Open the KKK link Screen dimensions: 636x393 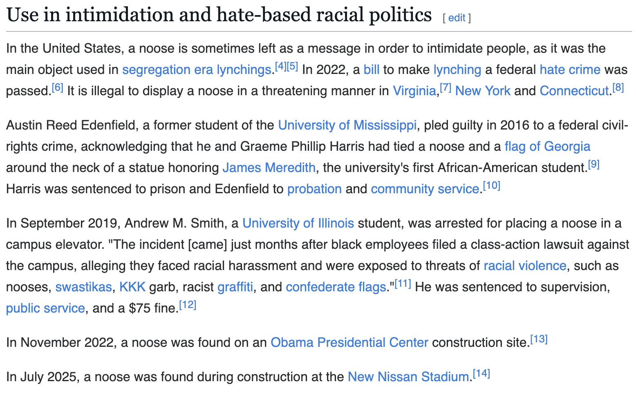point(132,287)
